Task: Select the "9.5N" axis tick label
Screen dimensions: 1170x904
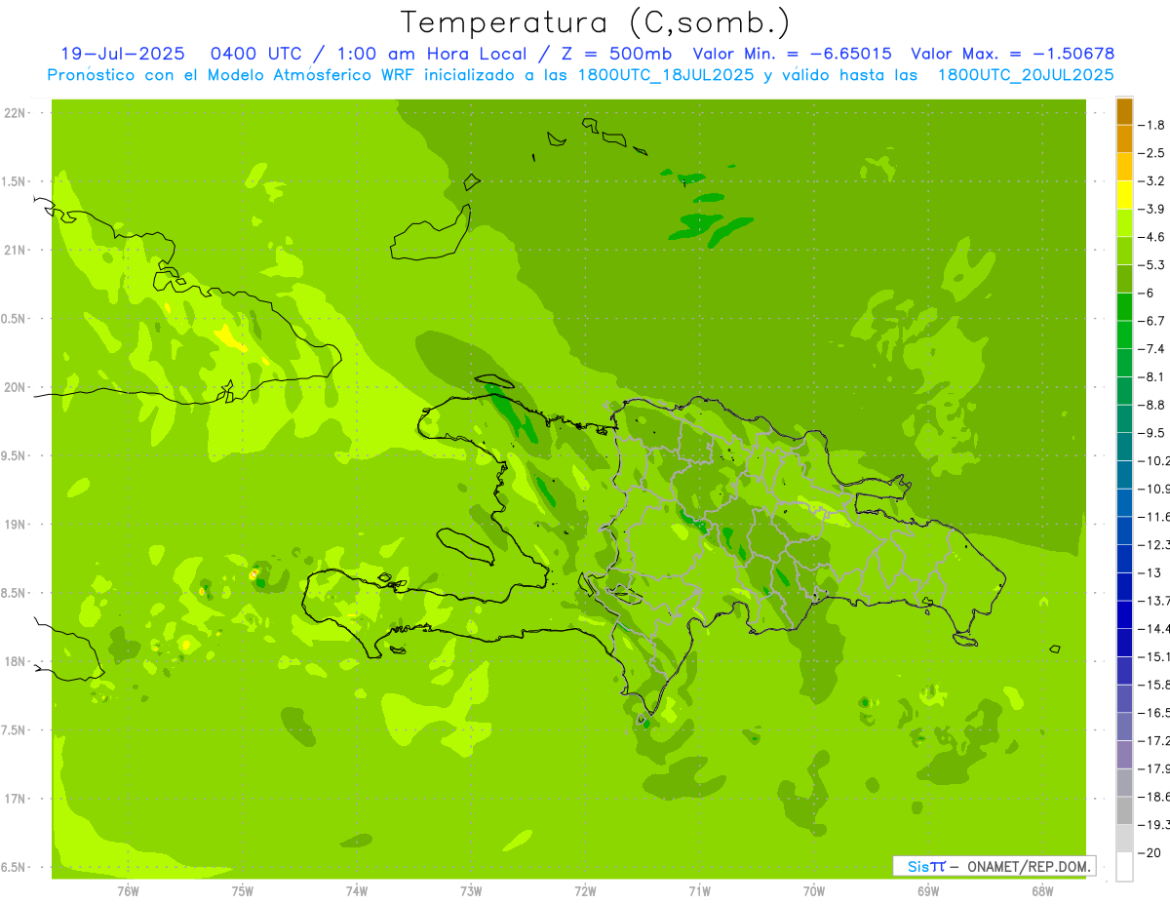Action: (15, 455)
